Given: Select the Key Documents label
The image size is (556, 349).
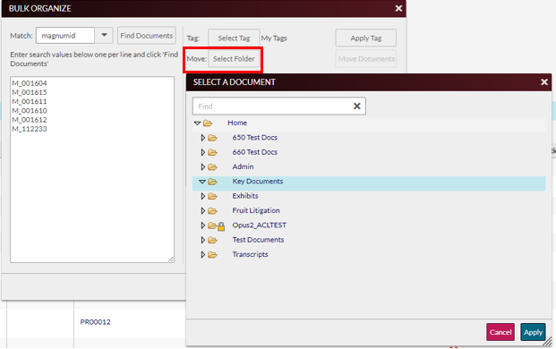Looking at the screenshot, I should (x=258, y=182).
